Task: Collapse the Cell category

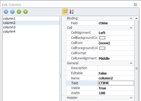Action: (x=131, y=28)
